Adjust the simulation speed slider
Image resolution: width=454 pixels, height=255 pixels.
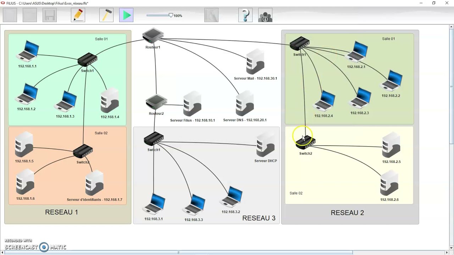[x=171, y=16]
